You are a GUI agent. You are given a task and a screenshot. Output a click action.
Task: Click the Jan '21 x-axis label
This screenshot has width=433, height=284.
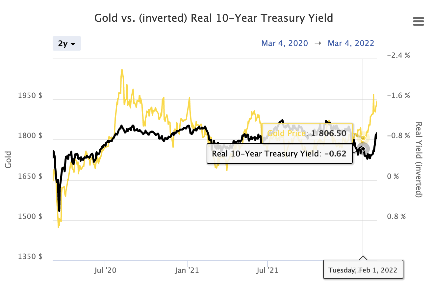187,271
